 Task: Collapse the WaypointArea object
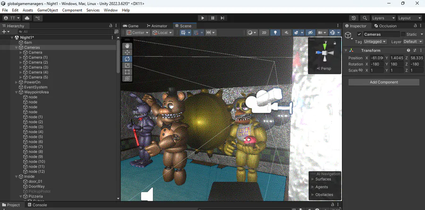pyautogui.click(x=16, y=92)
